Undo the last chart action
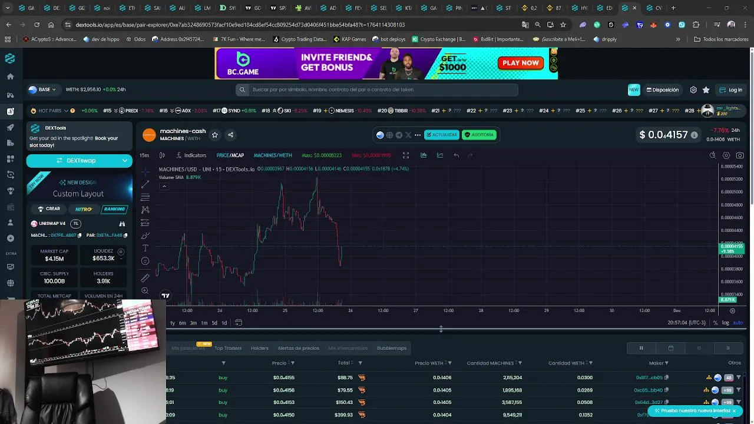This screenshot has height=424, width=754. point(456,155)
